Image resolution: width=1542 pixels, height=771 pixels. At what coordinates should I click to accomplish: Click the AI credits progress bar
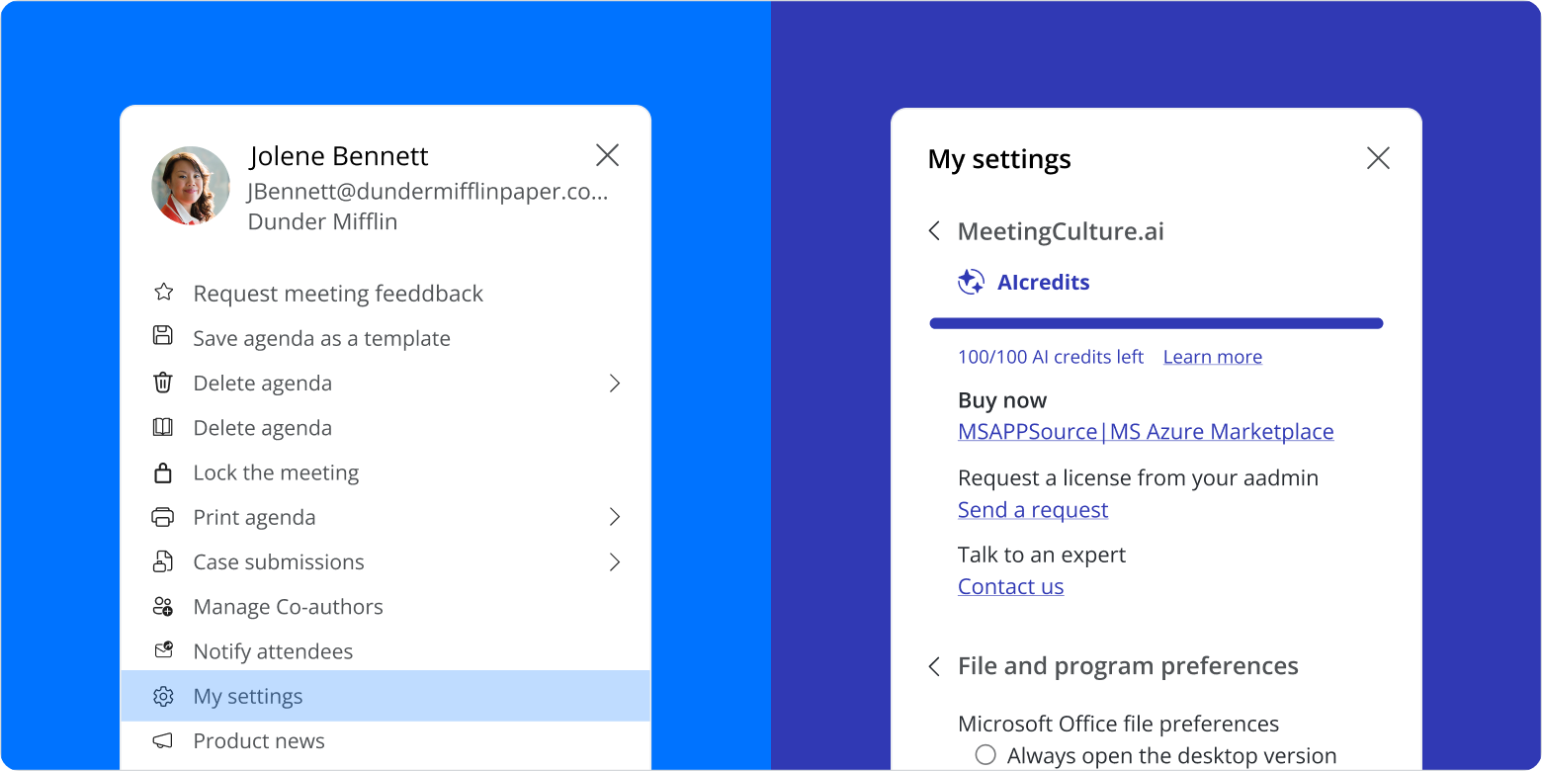[x=1156, y=323]
